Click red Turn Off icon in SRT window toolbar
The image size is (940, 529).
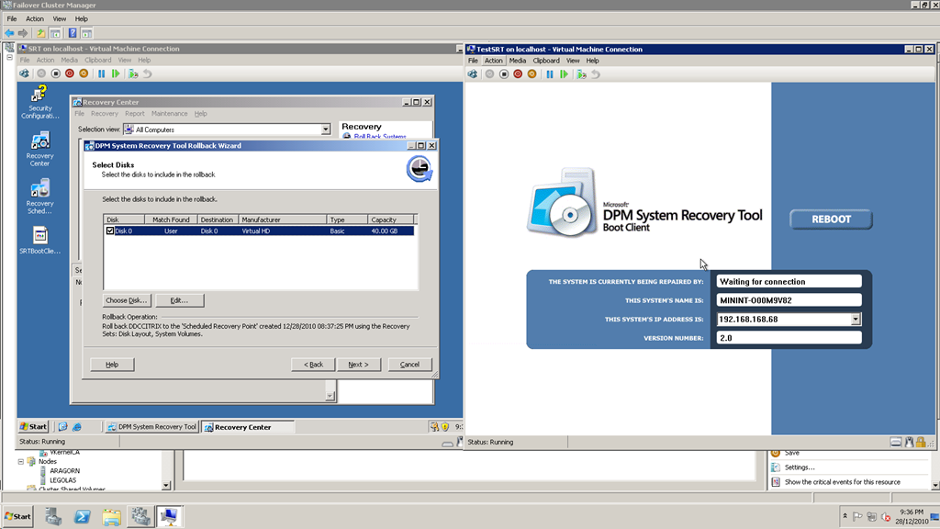pos(70,73)
